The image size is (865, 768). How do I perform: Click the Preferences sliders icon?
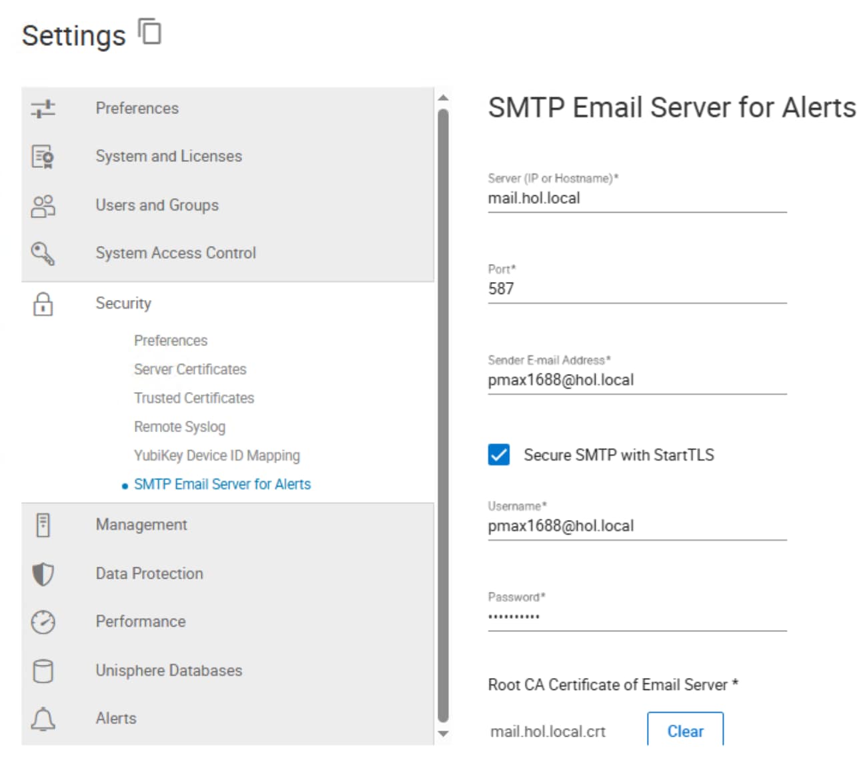pos(43,109)
